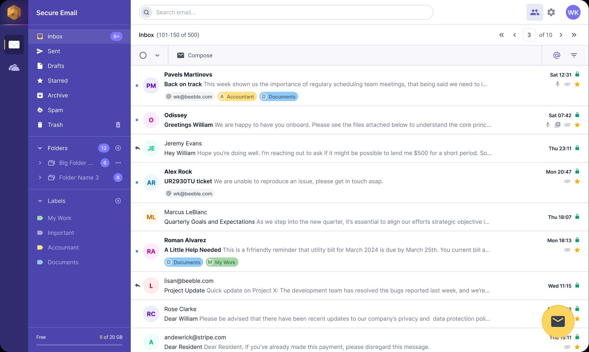Screen dimensions: 589x352
Task: Click the Compose button in toolbar
Action: point(194,55)
